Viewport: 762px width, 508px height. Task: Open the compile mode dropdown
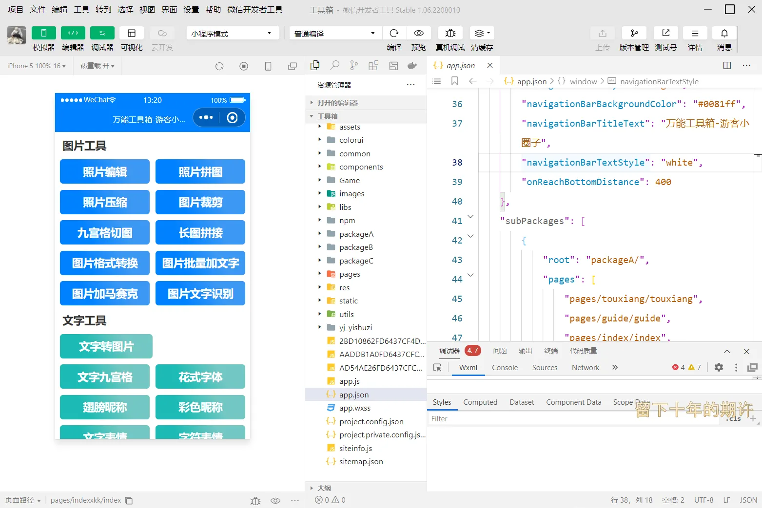[335, 33]
